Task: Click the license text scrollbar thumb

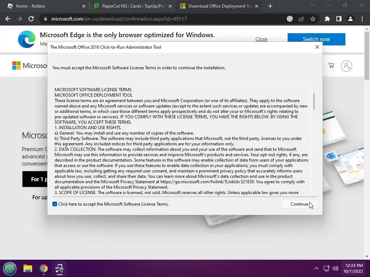Action: (314, 101)
